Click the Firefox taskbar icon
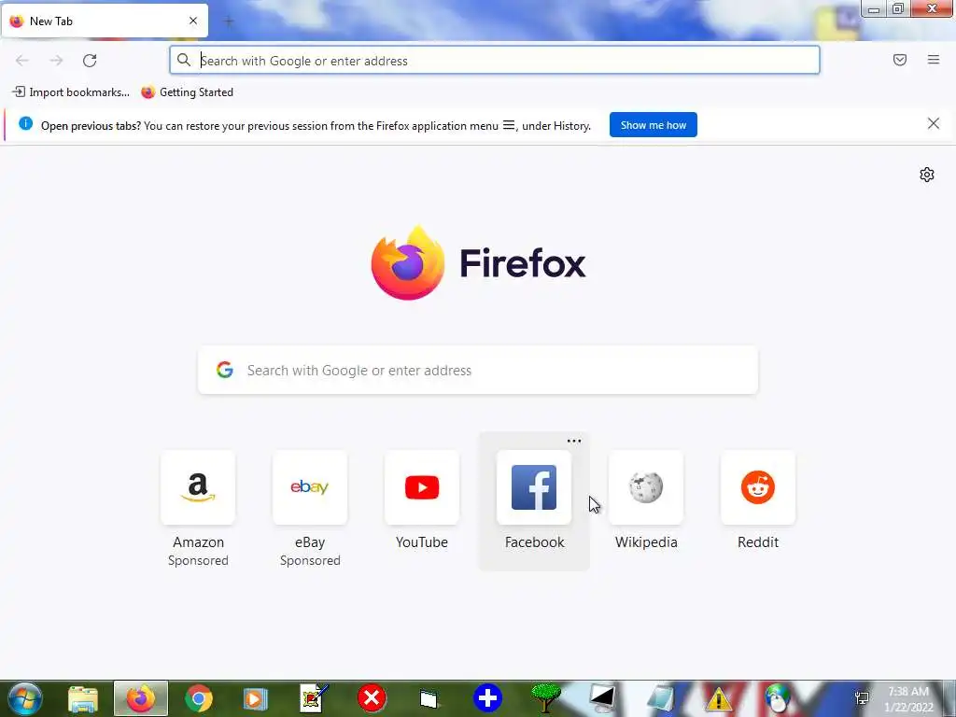 click(141, 698)
